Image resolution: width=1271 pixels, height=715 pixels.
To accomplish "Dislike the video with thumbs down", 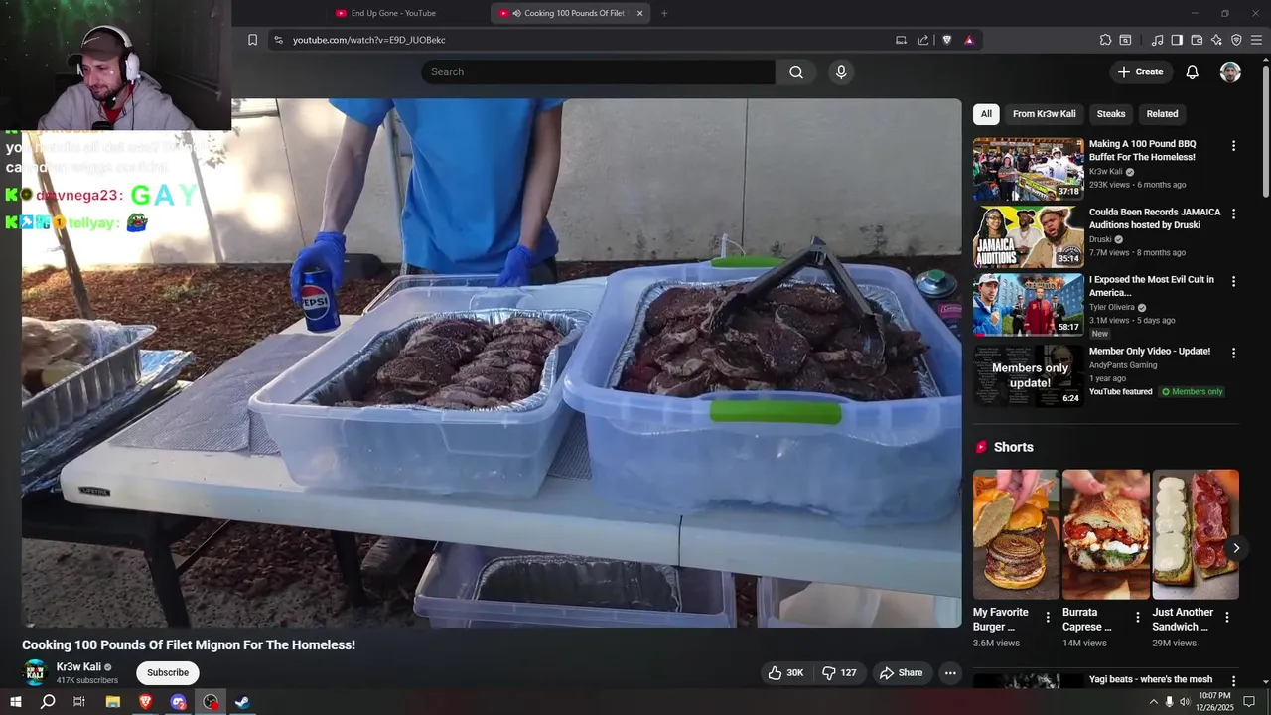I will click(x=839, y=673).
